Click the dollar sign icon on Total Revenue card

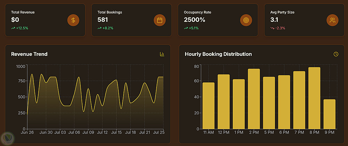(73, 20)
